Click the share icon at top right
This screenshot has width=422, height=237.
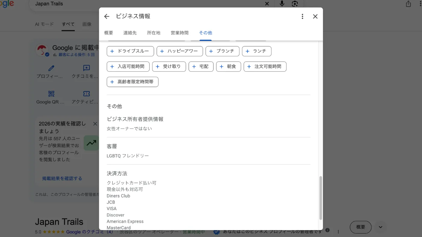pos(408,4)
